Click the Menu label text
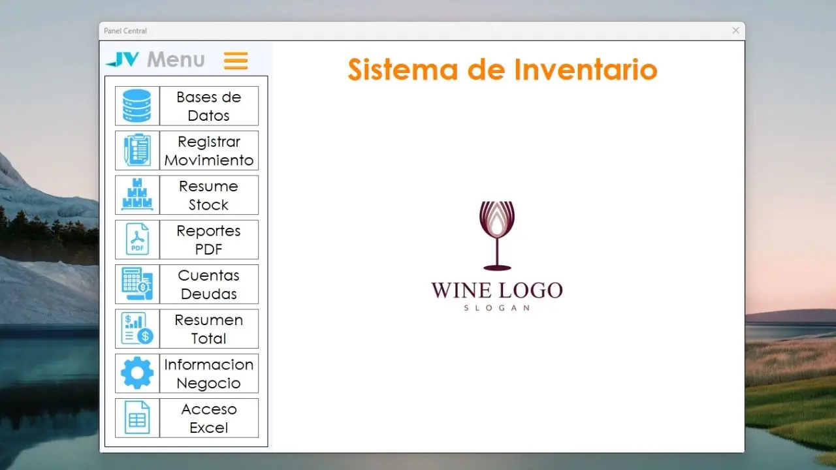Screen dimensions: 836x470 (x=176, y=60)
